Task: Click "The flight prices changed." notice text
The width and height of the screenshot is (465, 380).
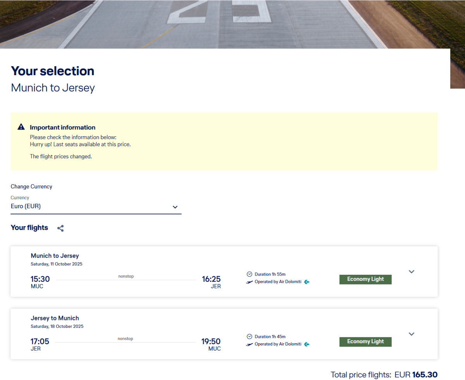Action: [61, 157]
